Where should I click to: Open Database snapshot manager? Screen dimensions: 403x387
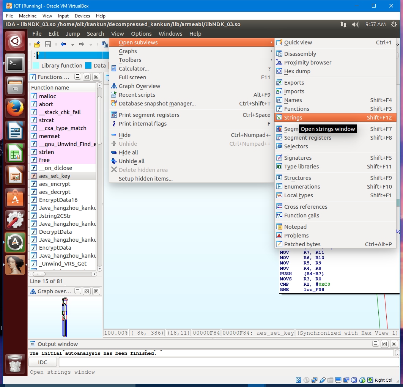192,104
